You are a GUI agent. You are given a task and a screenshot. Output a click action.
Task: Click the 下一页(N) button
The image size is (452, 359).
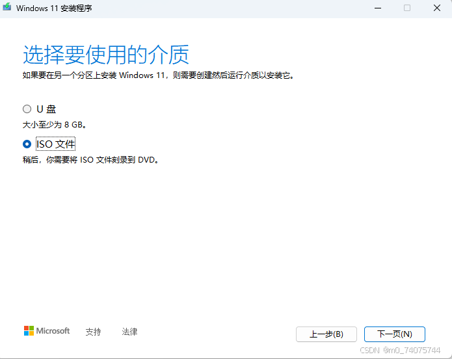tap(394, 334)
